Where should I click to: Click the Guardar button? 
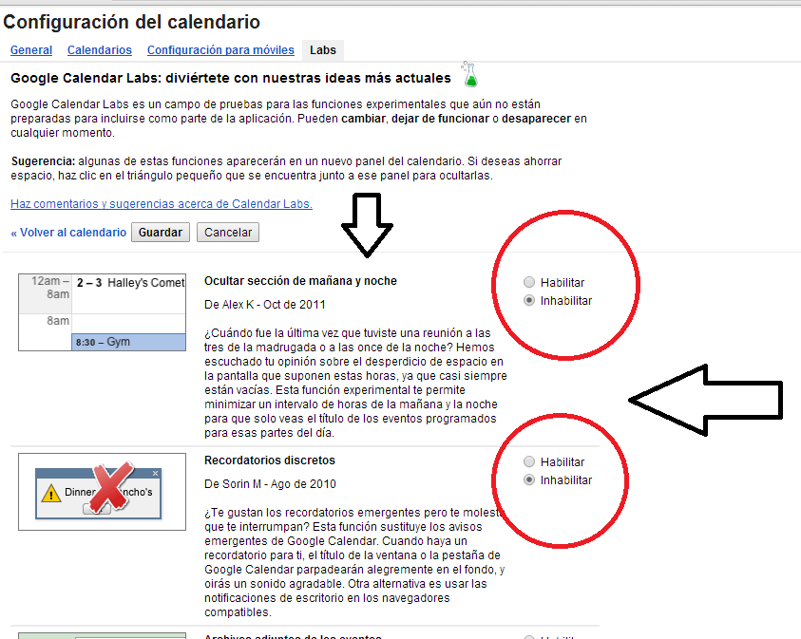pos(161,233)
